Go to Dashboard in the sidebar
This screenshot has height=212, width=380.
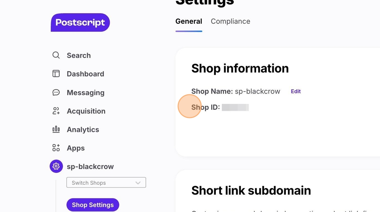pos(85,74)
